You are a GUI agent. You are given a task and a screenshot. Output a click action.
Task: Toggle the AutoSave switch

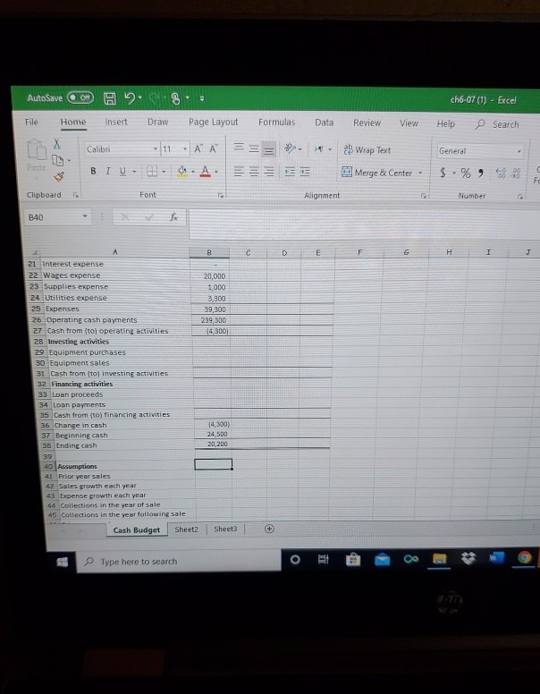(80, 97)
